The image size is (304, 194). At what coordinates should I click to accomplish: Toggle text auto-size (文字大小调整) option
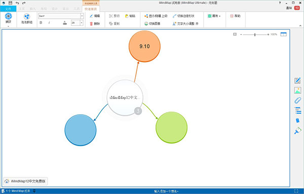[185, 24]
